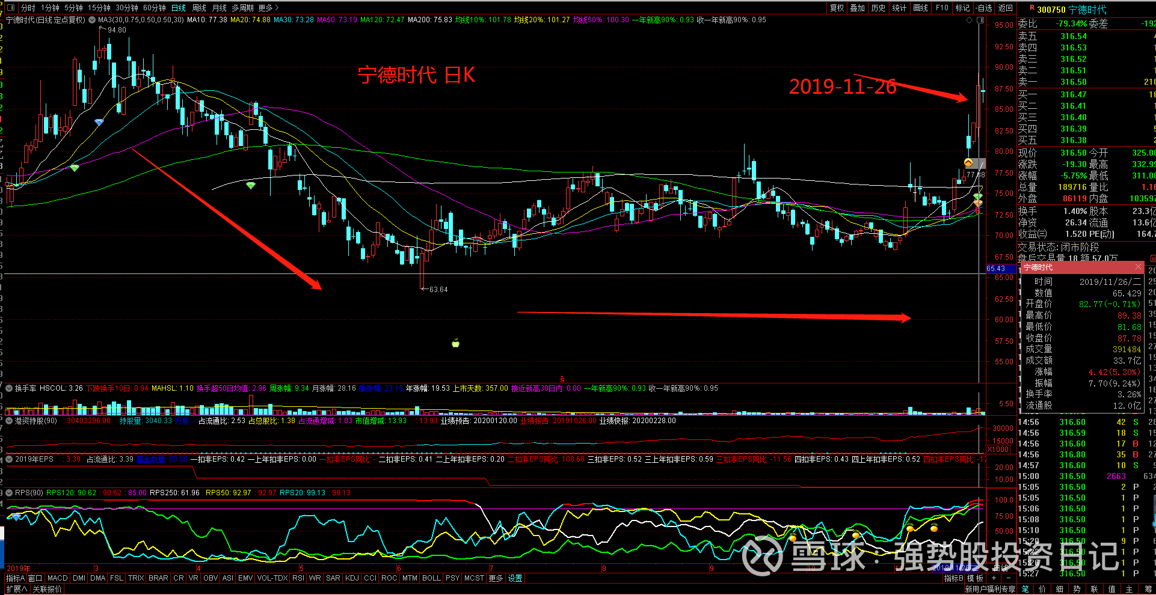Screen dimensions: 1156x595
Task: Expand the 更多 > periods menu at top
Action: (269, 8)
